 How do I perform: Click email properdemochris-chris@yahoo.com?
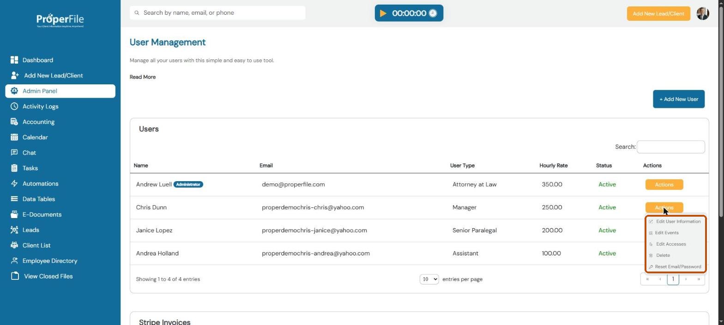coord(313,207)
